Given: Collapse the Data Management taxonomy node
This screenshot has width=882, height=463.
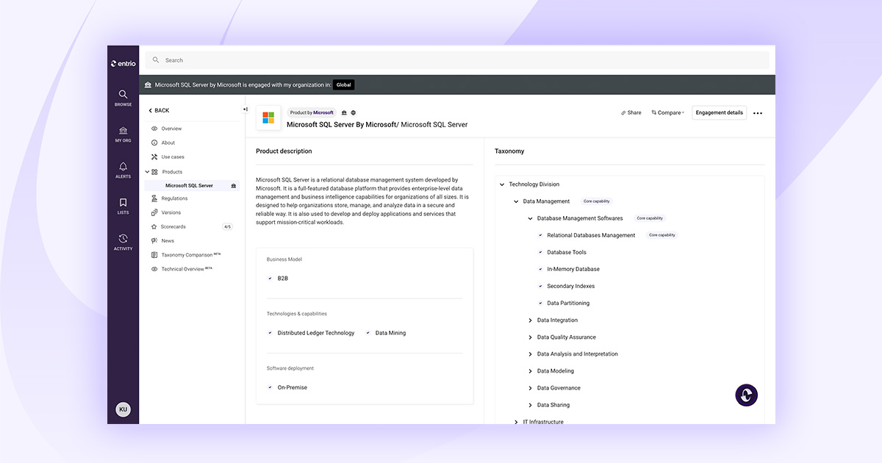Looking at the screenshot, I should point(517,201).
